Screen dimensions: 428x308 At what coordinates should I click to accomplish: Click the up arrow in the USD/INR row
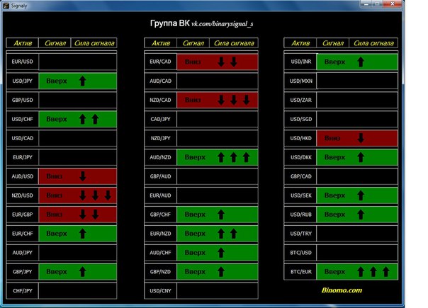pos(360,62)
